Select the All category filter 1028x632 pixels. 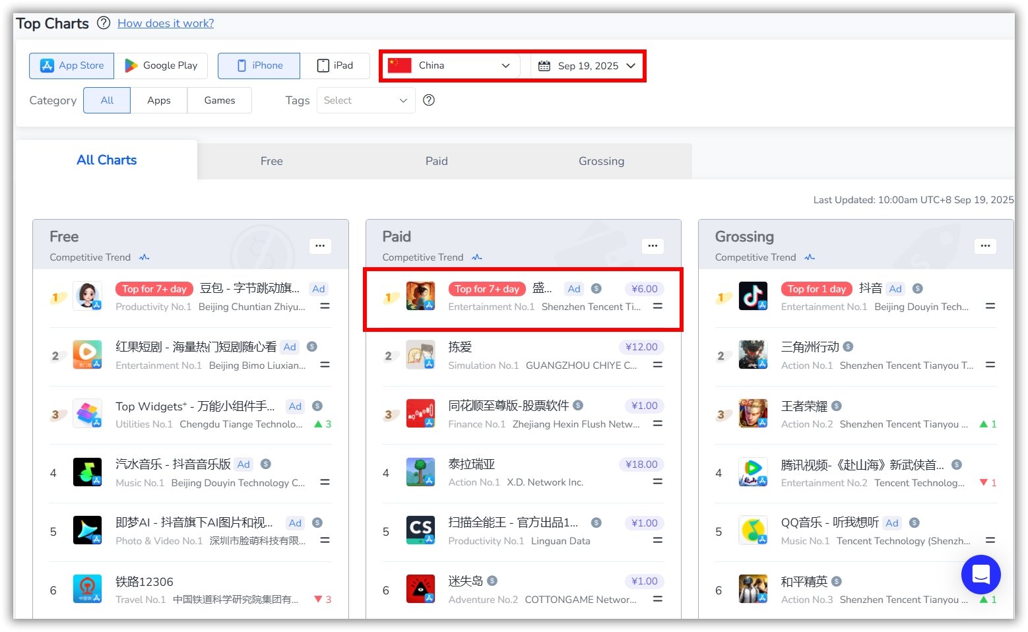(x=107, y=100)
